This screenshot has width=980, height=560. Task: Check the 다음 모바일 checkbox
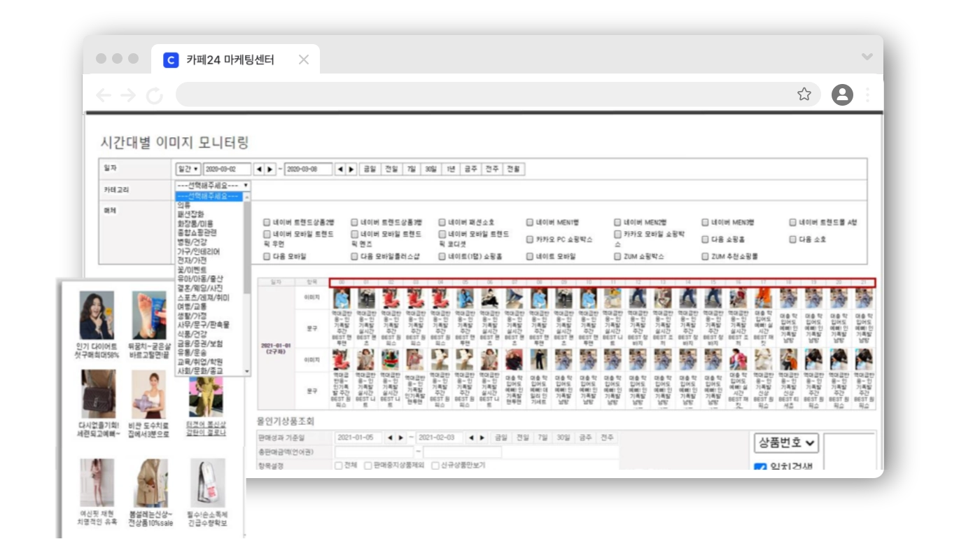click(x=267, y=257)
